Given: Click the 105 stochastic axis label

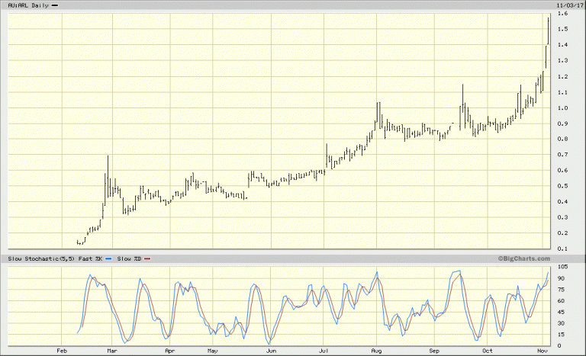Looking at the screenshot, I should pos(563,267).
